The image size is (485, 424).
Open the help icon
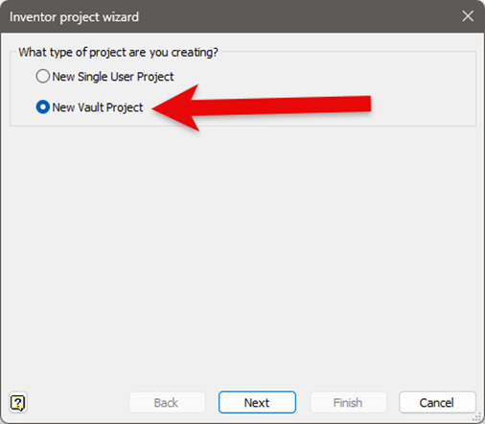click(x=18, y=403)
